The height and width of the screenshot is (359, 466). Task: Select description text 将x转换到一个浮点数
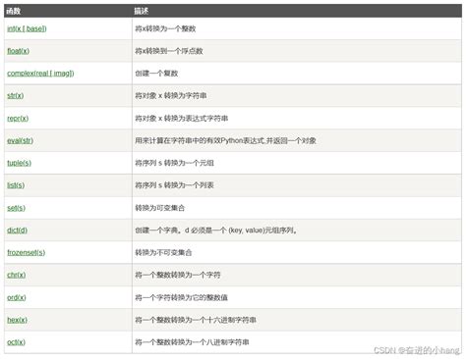(169, 51)
